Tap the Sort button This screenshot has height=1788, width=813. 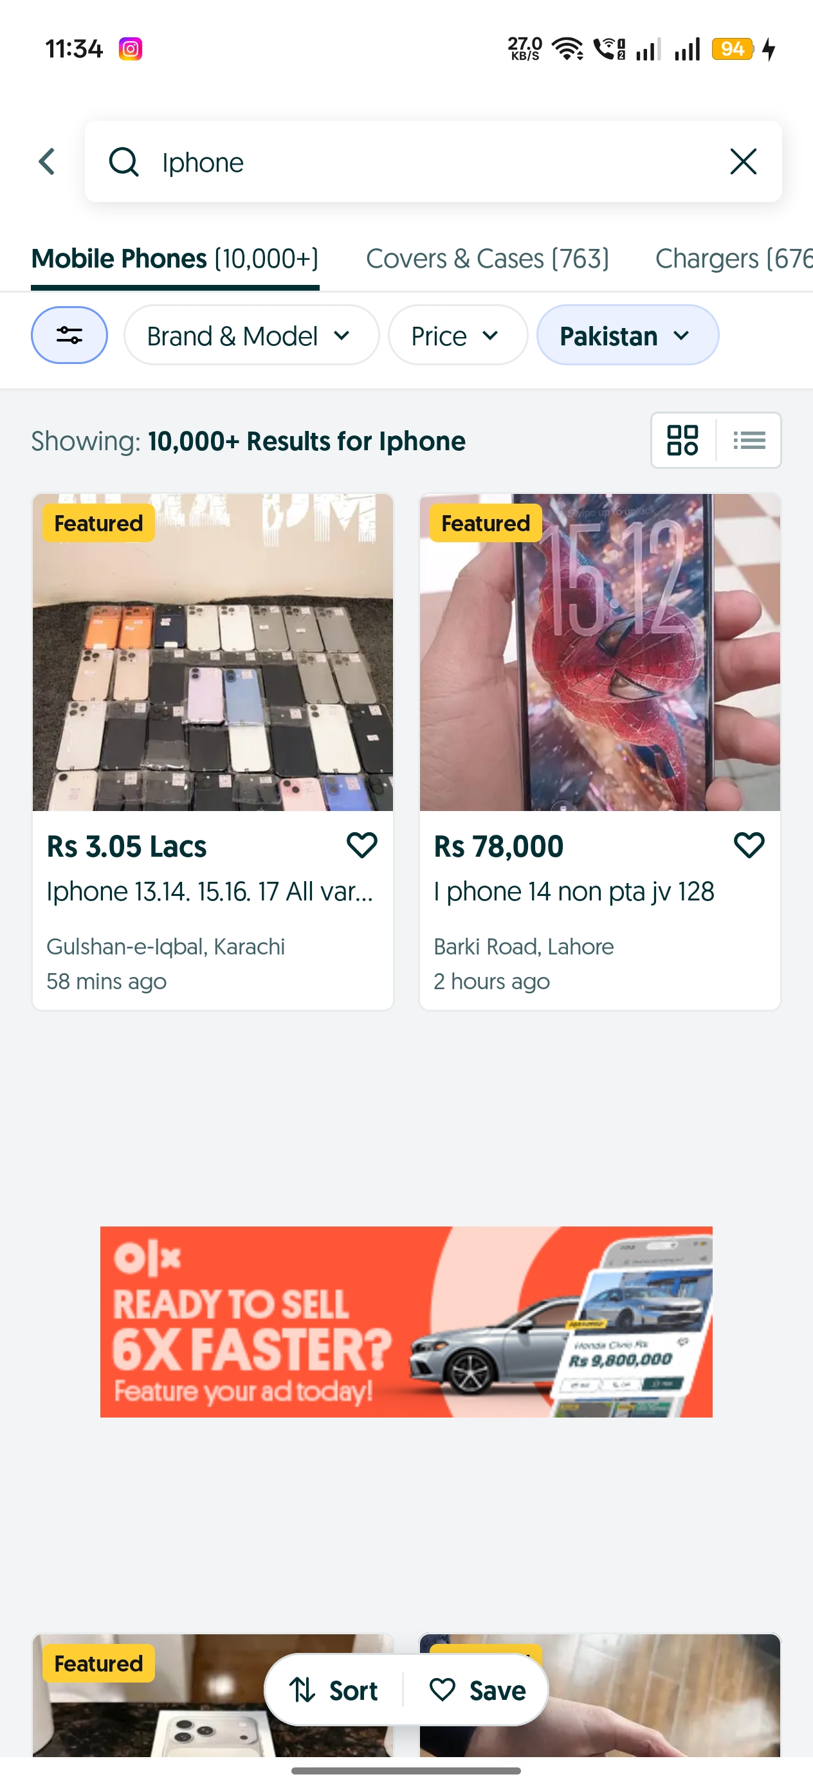coord(334,1690)
